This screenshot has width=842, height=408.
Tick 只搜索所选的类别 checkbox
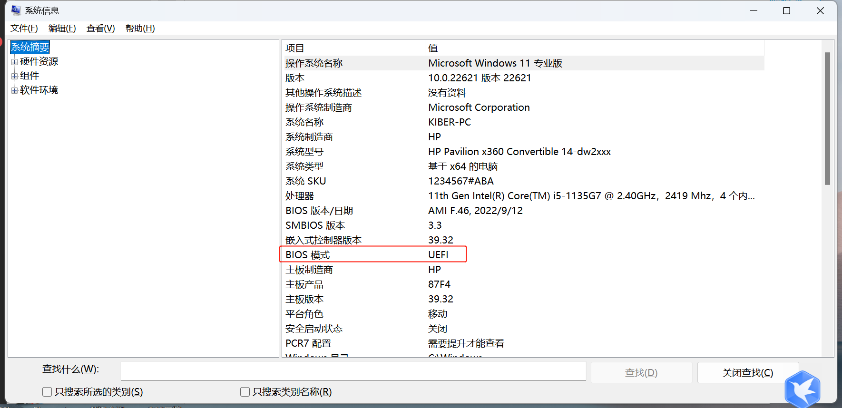point(47,392)
